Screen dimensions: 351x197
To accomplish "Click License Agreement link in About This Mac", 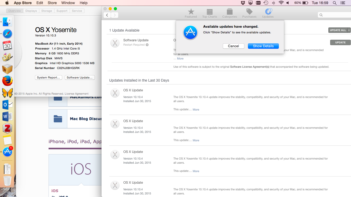I will pos(77,94).
